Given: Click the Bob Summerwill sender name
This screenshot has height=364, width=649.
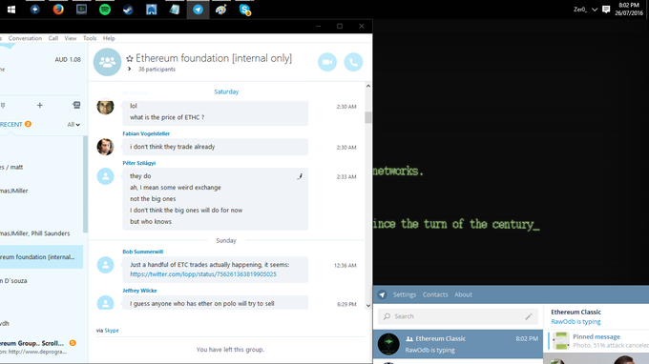Looking at the screenshot, I should [143, 252].
